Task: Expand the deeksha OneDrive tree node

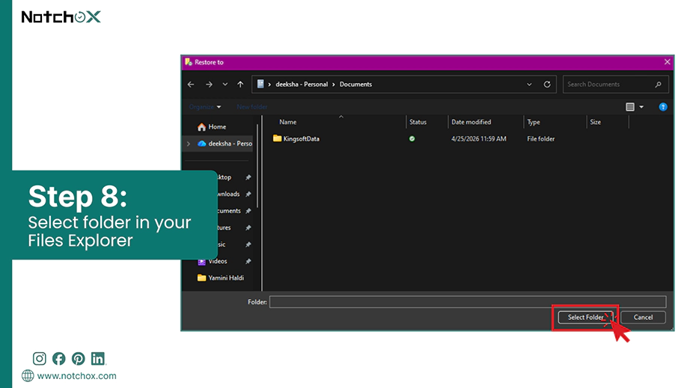Action: tap(189, 144)
